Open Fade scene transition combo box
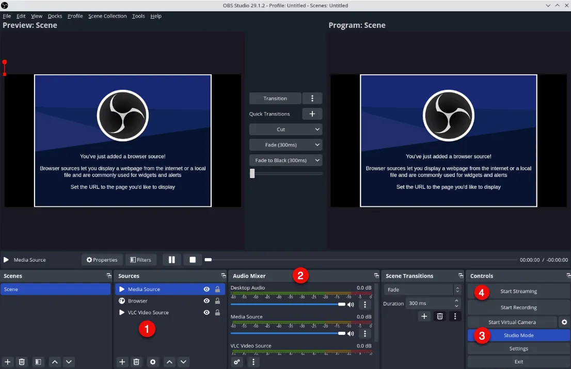This screenshot has width=571, height=369. click(422, 290)
